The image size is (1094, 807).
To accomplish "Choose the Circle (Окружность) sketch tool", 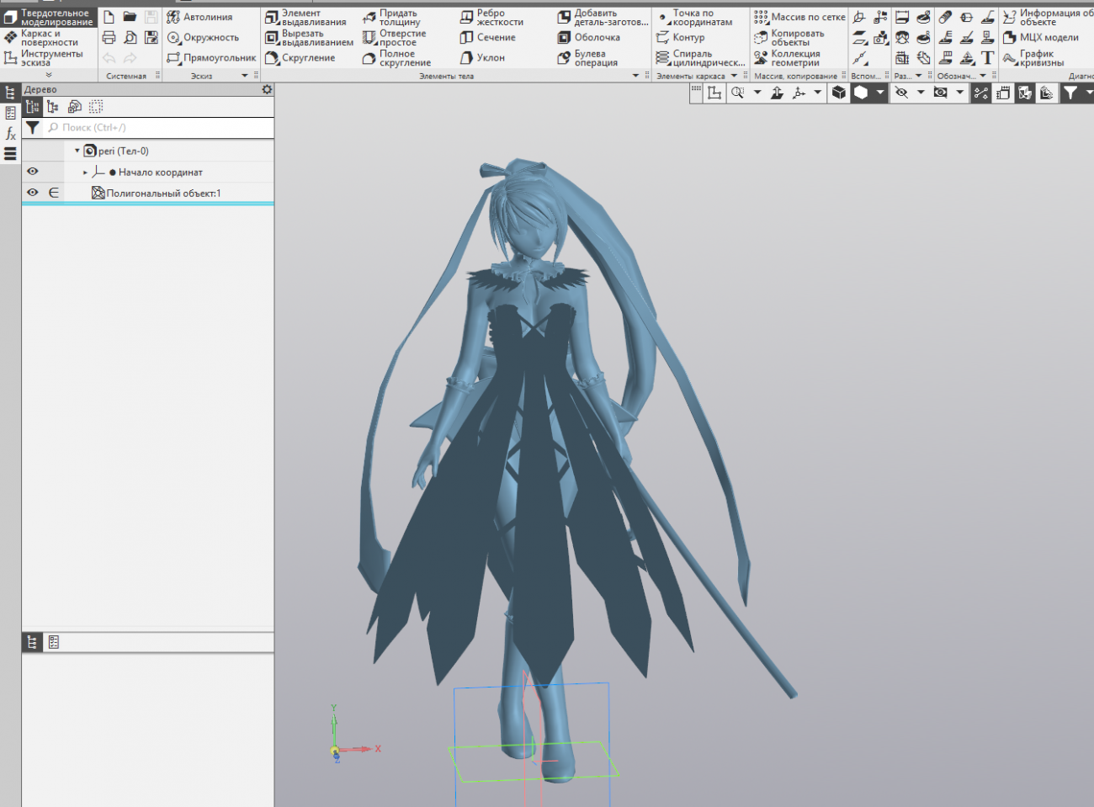I will [x=203, y=38].
